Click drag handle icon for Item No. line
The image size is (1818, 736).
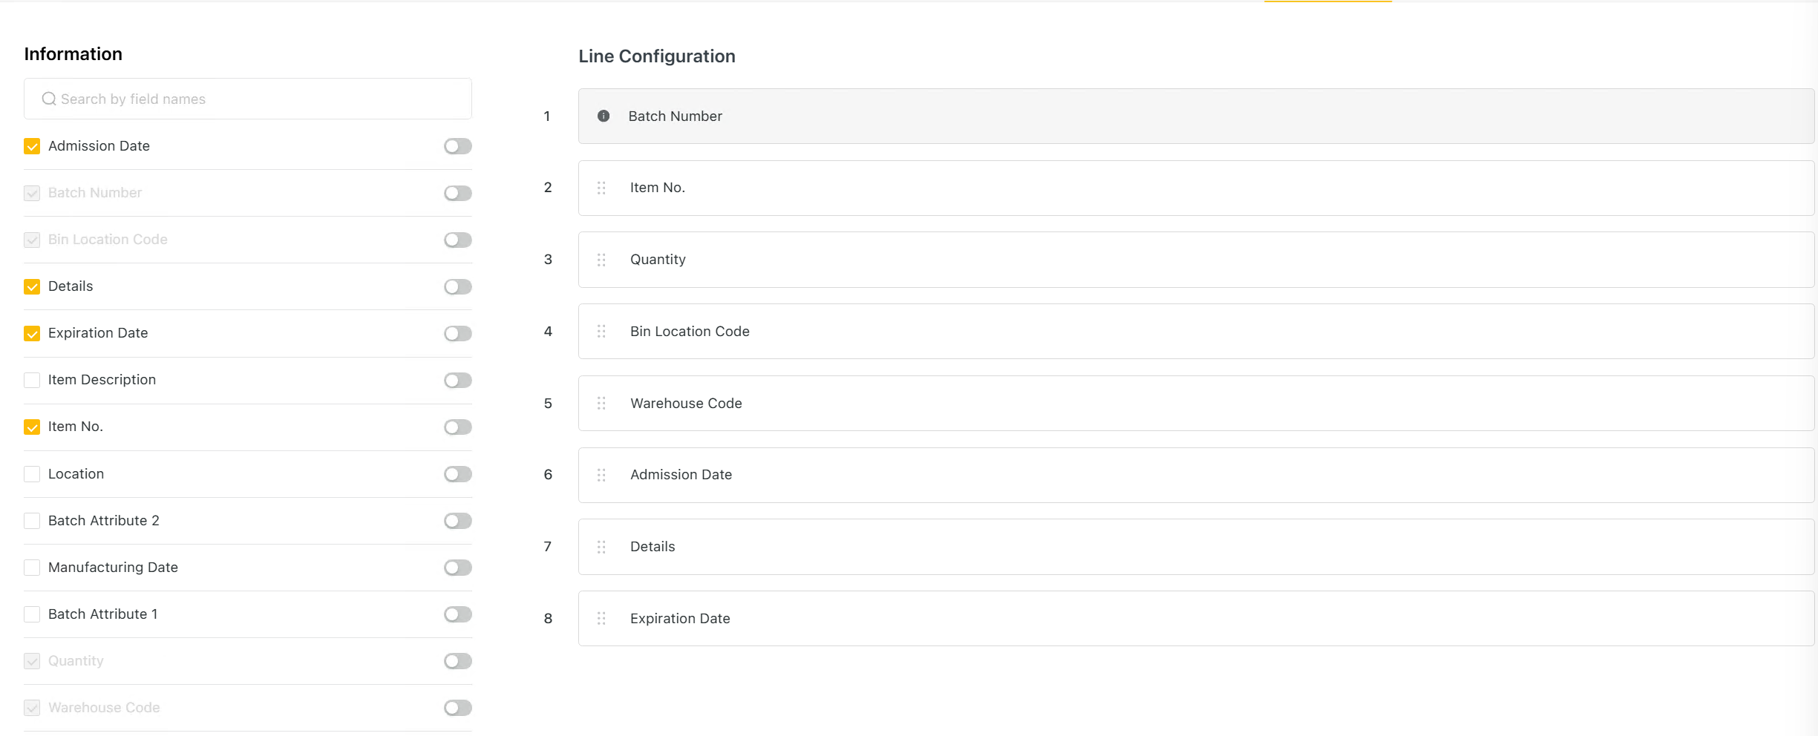[601, 188]
